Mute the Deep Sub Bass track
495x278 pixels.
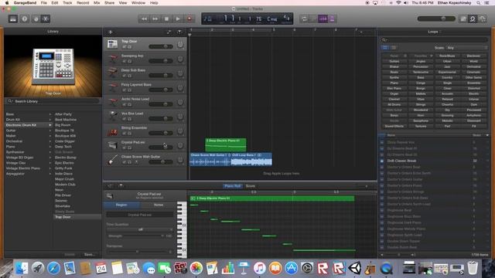(124, 76)
